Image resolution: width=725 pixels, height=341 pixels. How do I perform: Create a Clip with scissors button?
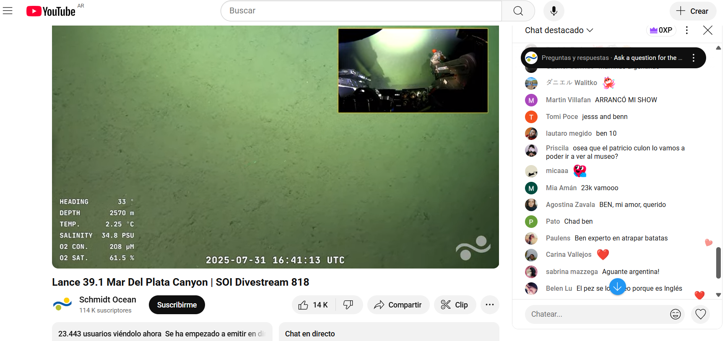point(455,305)
